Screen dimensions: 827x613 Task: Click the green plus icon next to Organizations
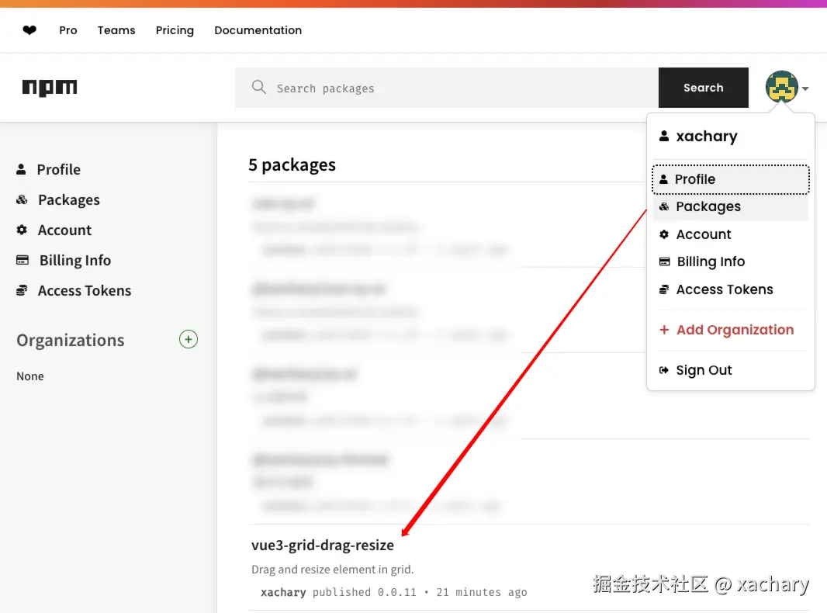(x=188, y=339)
